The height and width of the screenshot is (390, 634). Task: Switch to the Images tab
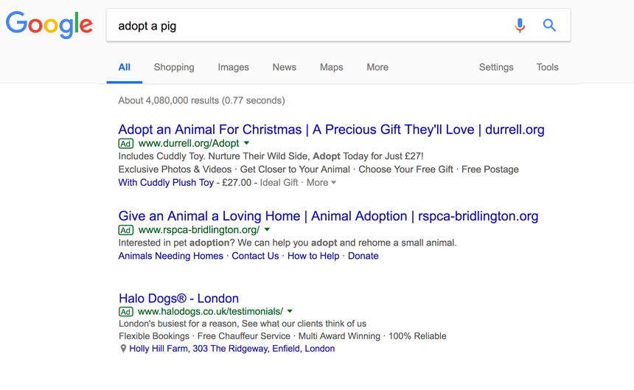tap(233, 67)
